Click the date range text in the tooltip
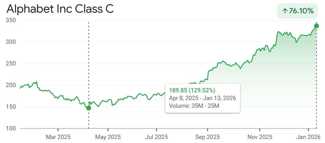This screenshot has width=325, height=143. (202, 98)
